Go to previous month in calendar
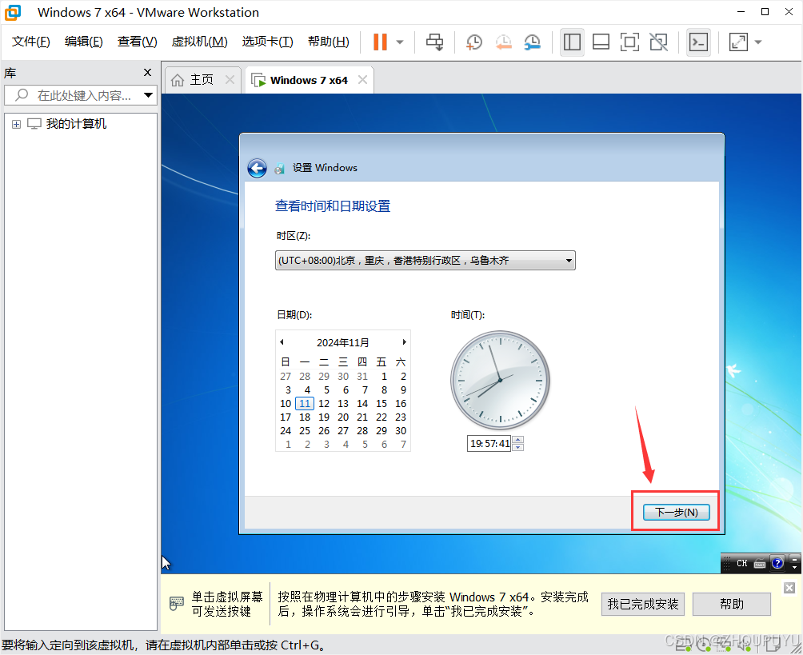803x655 pixels. click(282, 342)
